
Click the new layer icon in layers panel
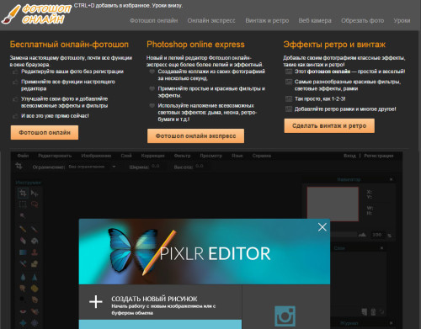pos(365,311)
